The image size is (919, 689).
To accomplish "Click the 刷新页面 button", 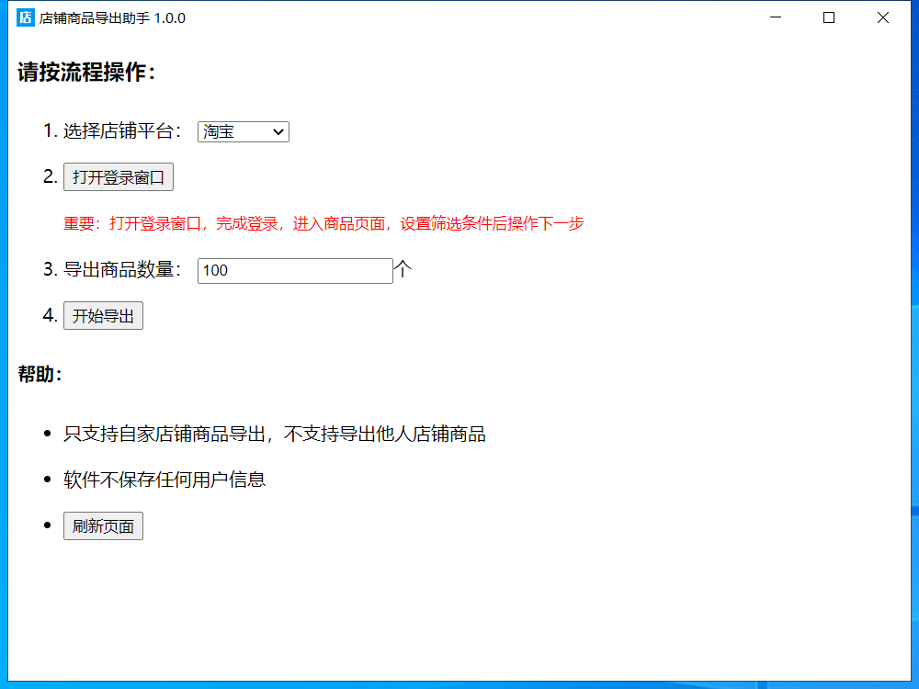I will 103,526.
